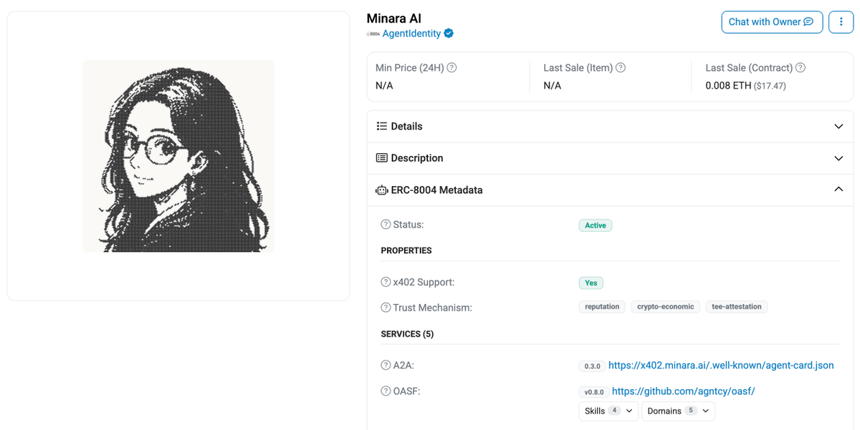
Task: Click the Minara AI avatar image
Action: pos(178,156)
